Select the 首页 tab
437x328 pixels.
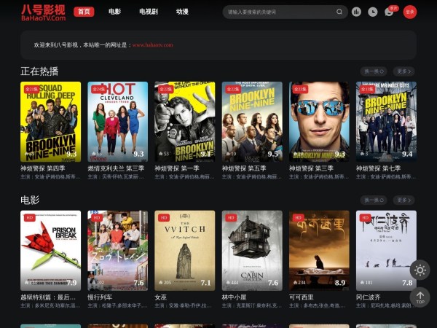(84, 12)
